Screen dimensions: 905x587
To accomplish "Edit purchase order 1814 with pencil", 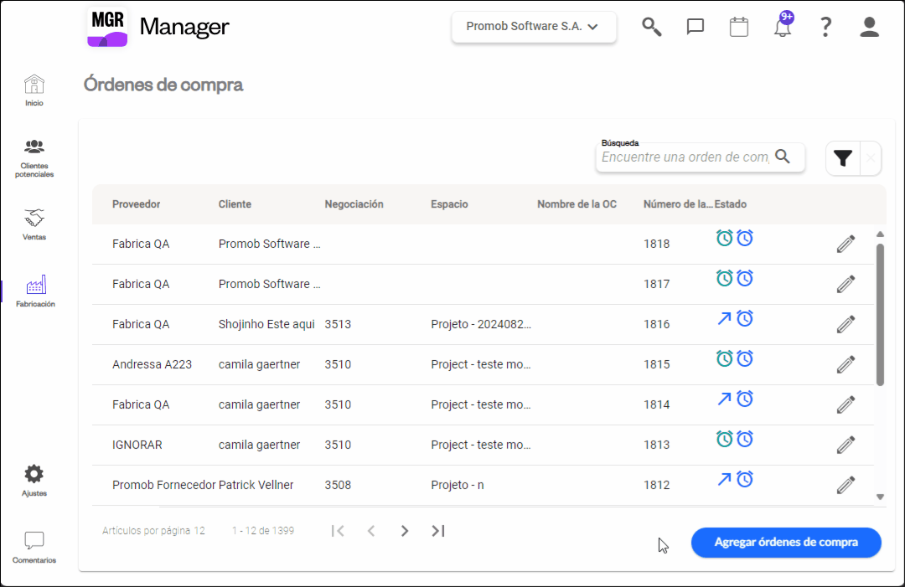I will tap(846, 404).
